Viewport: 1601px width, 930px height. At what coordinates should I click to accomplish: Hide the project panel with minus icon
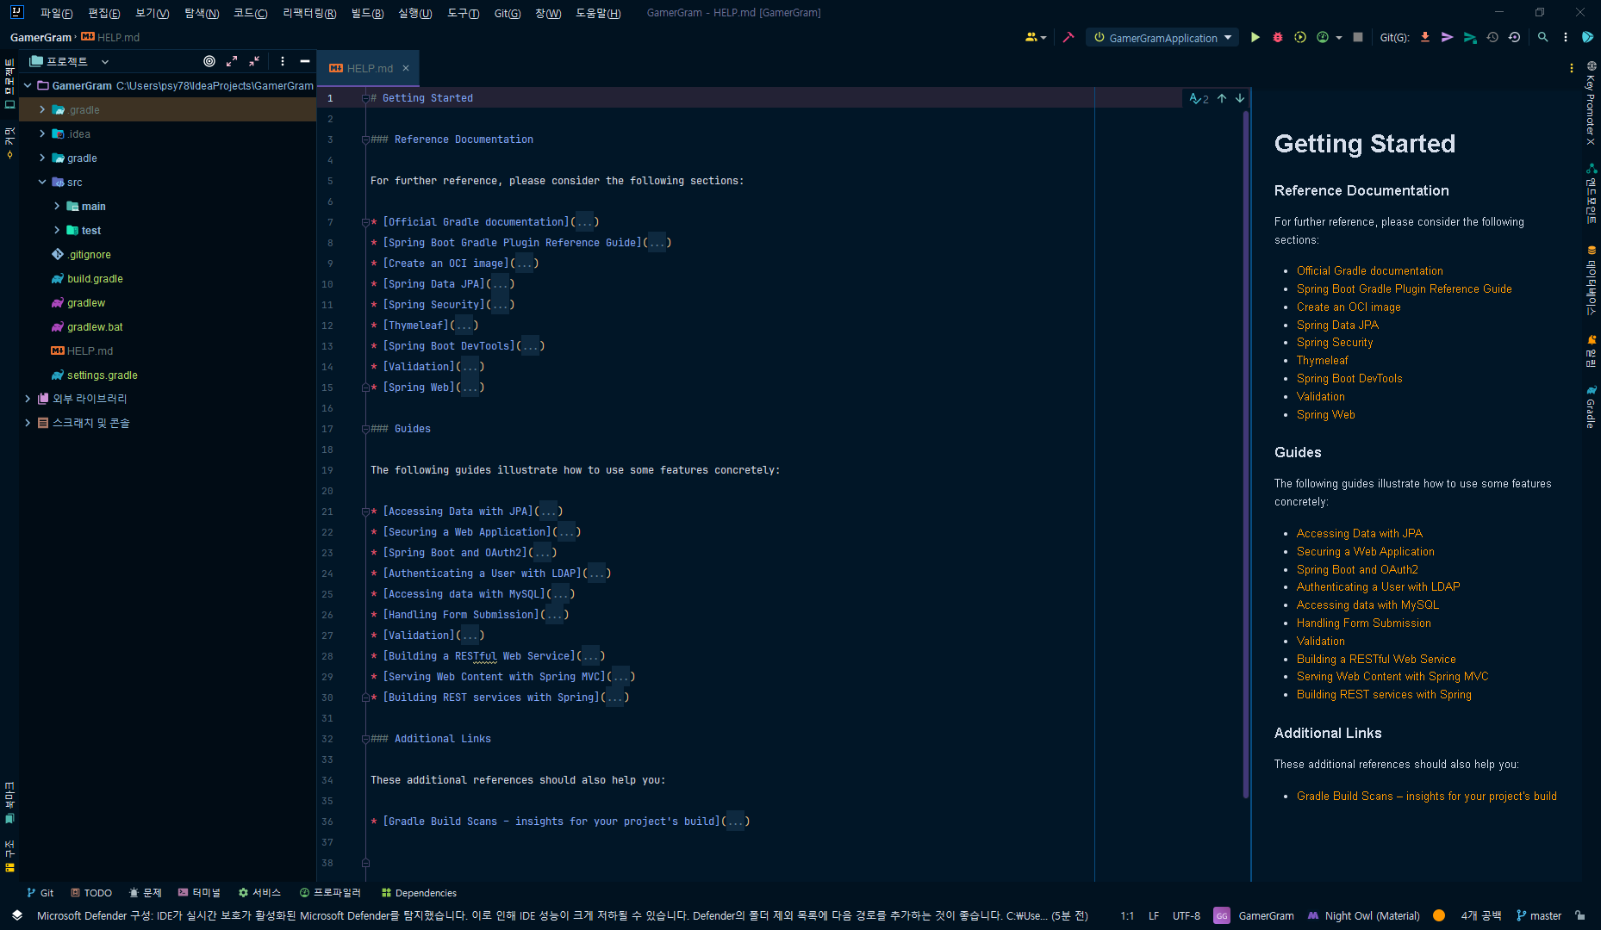(x=304, y=61)
